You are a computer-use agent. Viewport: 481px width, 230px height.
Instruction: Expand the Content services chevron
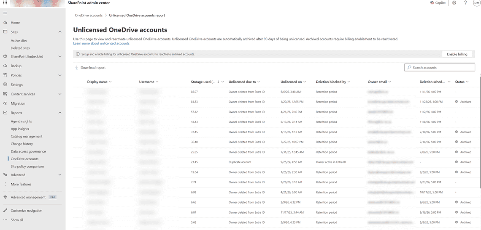pos(60,94)
